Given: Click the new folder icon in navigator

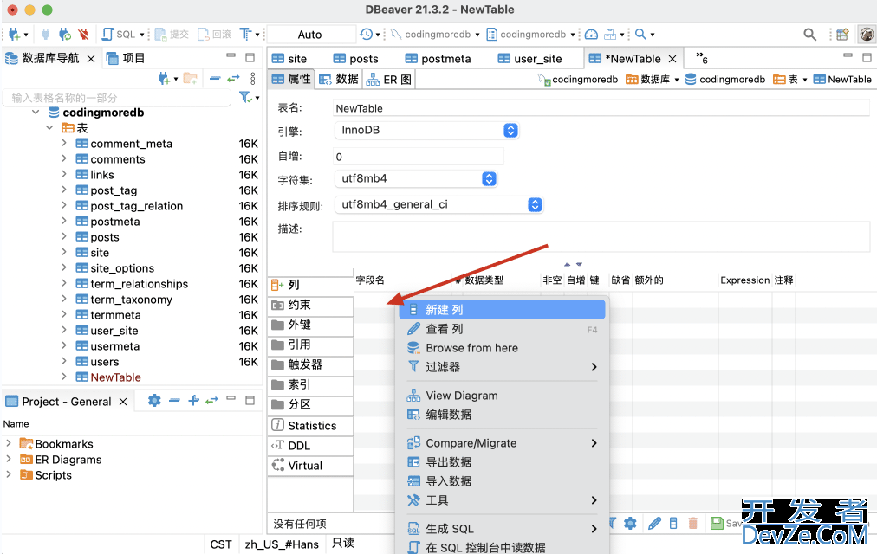Looking at the screenshot, I should (190, 79).
